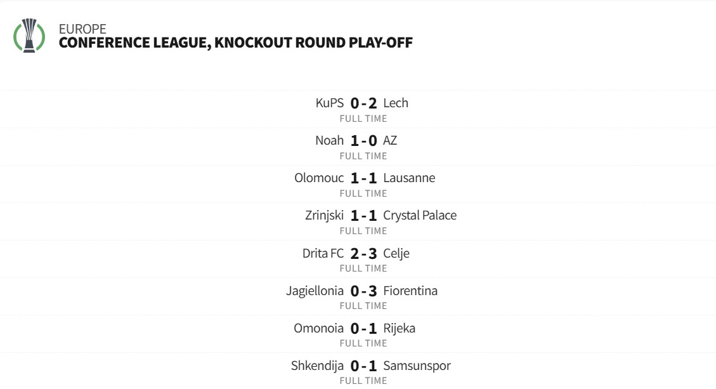Select the Celje team name
This screenshot has height=389, width=716.
pyautogui.click(x=396, y=253)
